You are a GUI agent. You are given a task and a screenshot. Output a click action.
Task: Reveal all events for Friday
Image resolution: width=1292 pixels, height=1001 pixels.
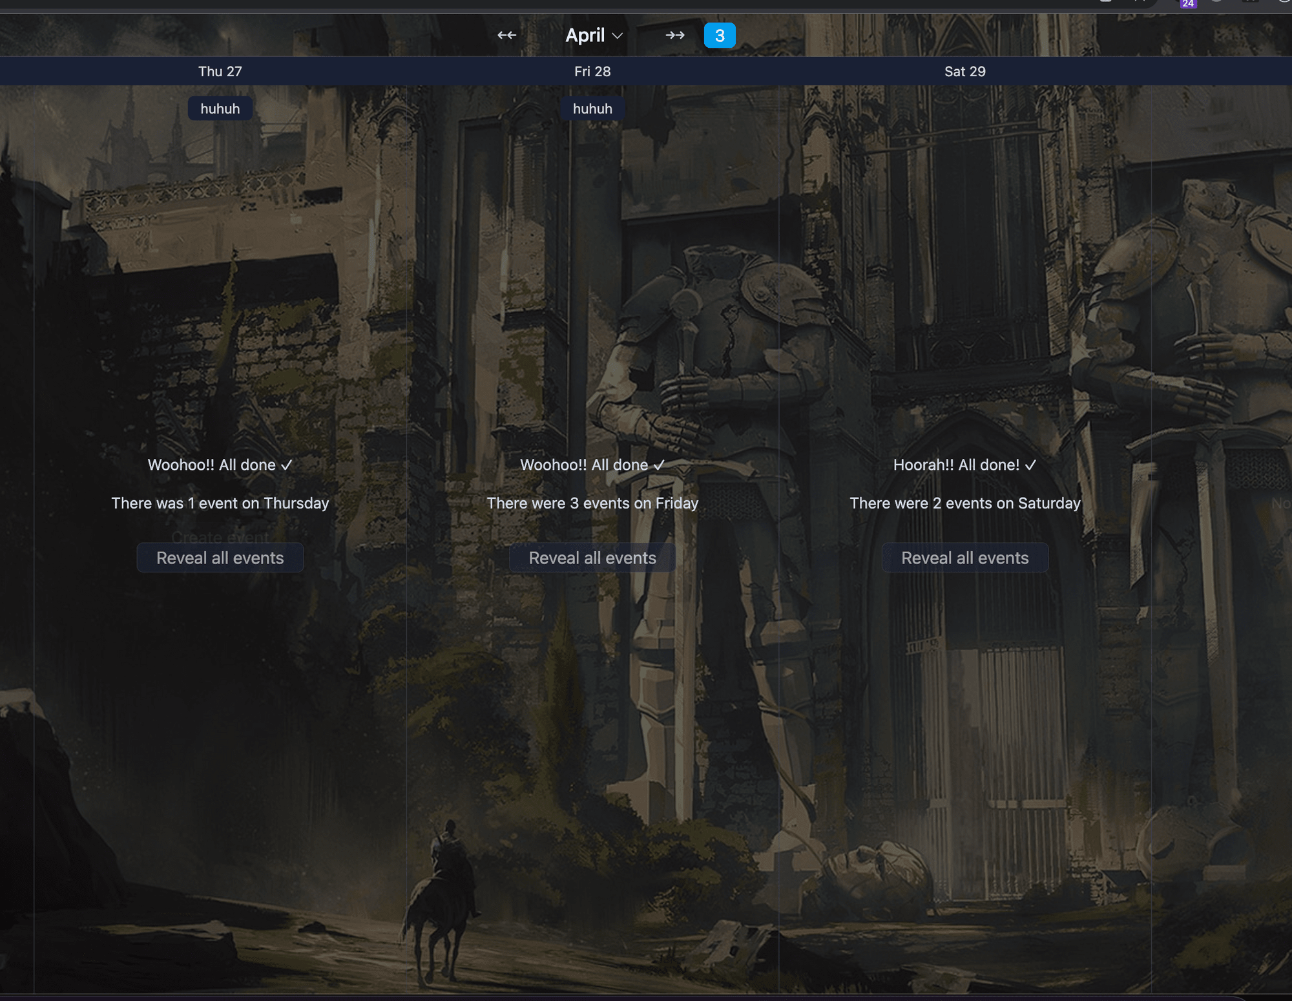592,558
